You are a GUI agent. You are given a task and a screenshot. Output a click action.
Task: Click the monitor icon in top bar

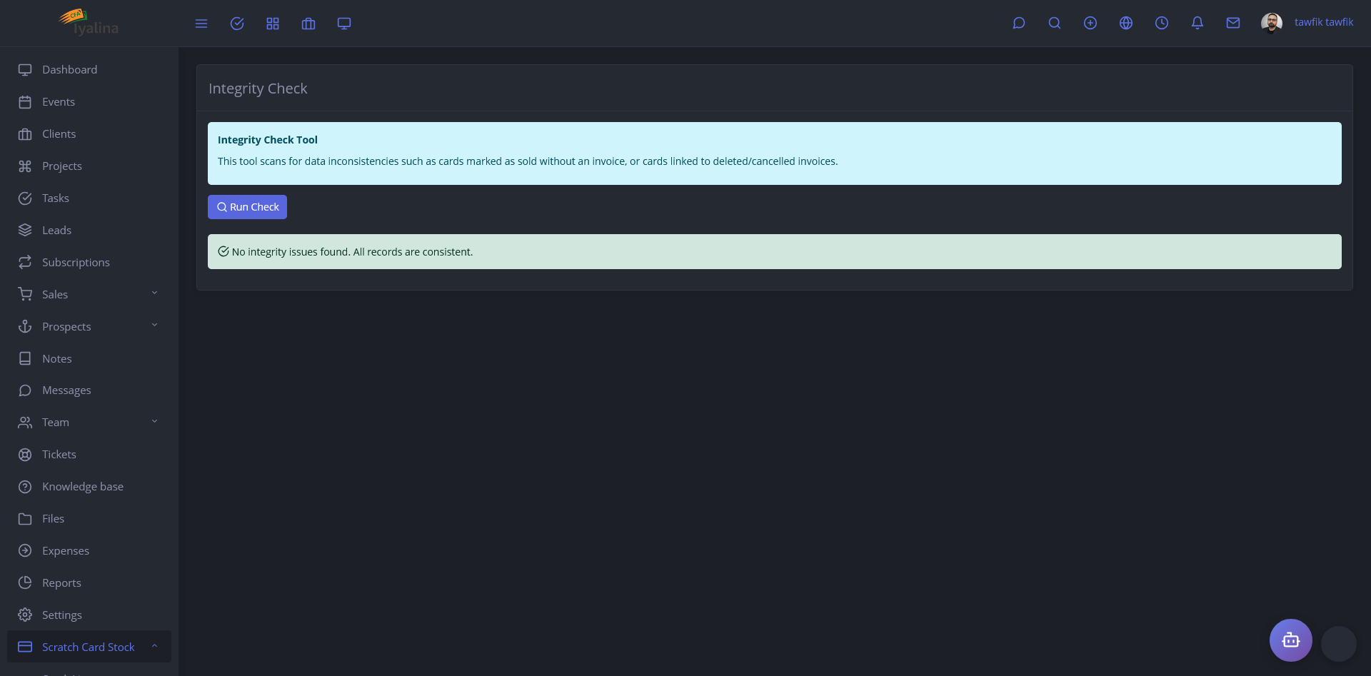344,24
